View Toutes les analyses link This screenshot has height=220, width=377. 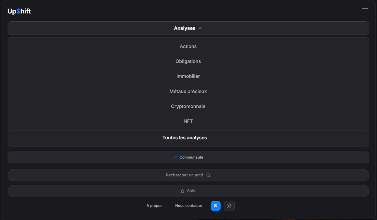point(188,137)
